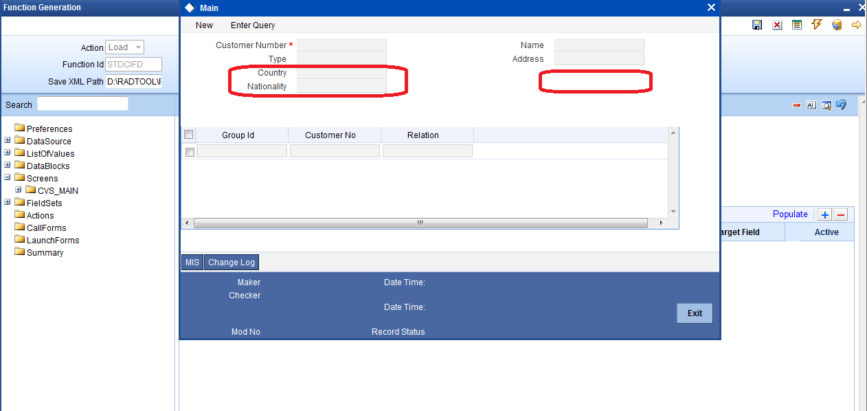Viewport: 867px width, 411px height.
Task: Select the Preferences tree item label
Action: (49, 129)
